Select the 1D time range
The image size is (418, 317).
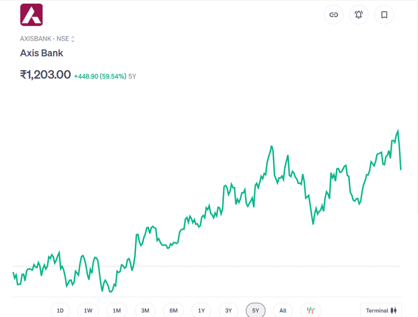point(60,310)
